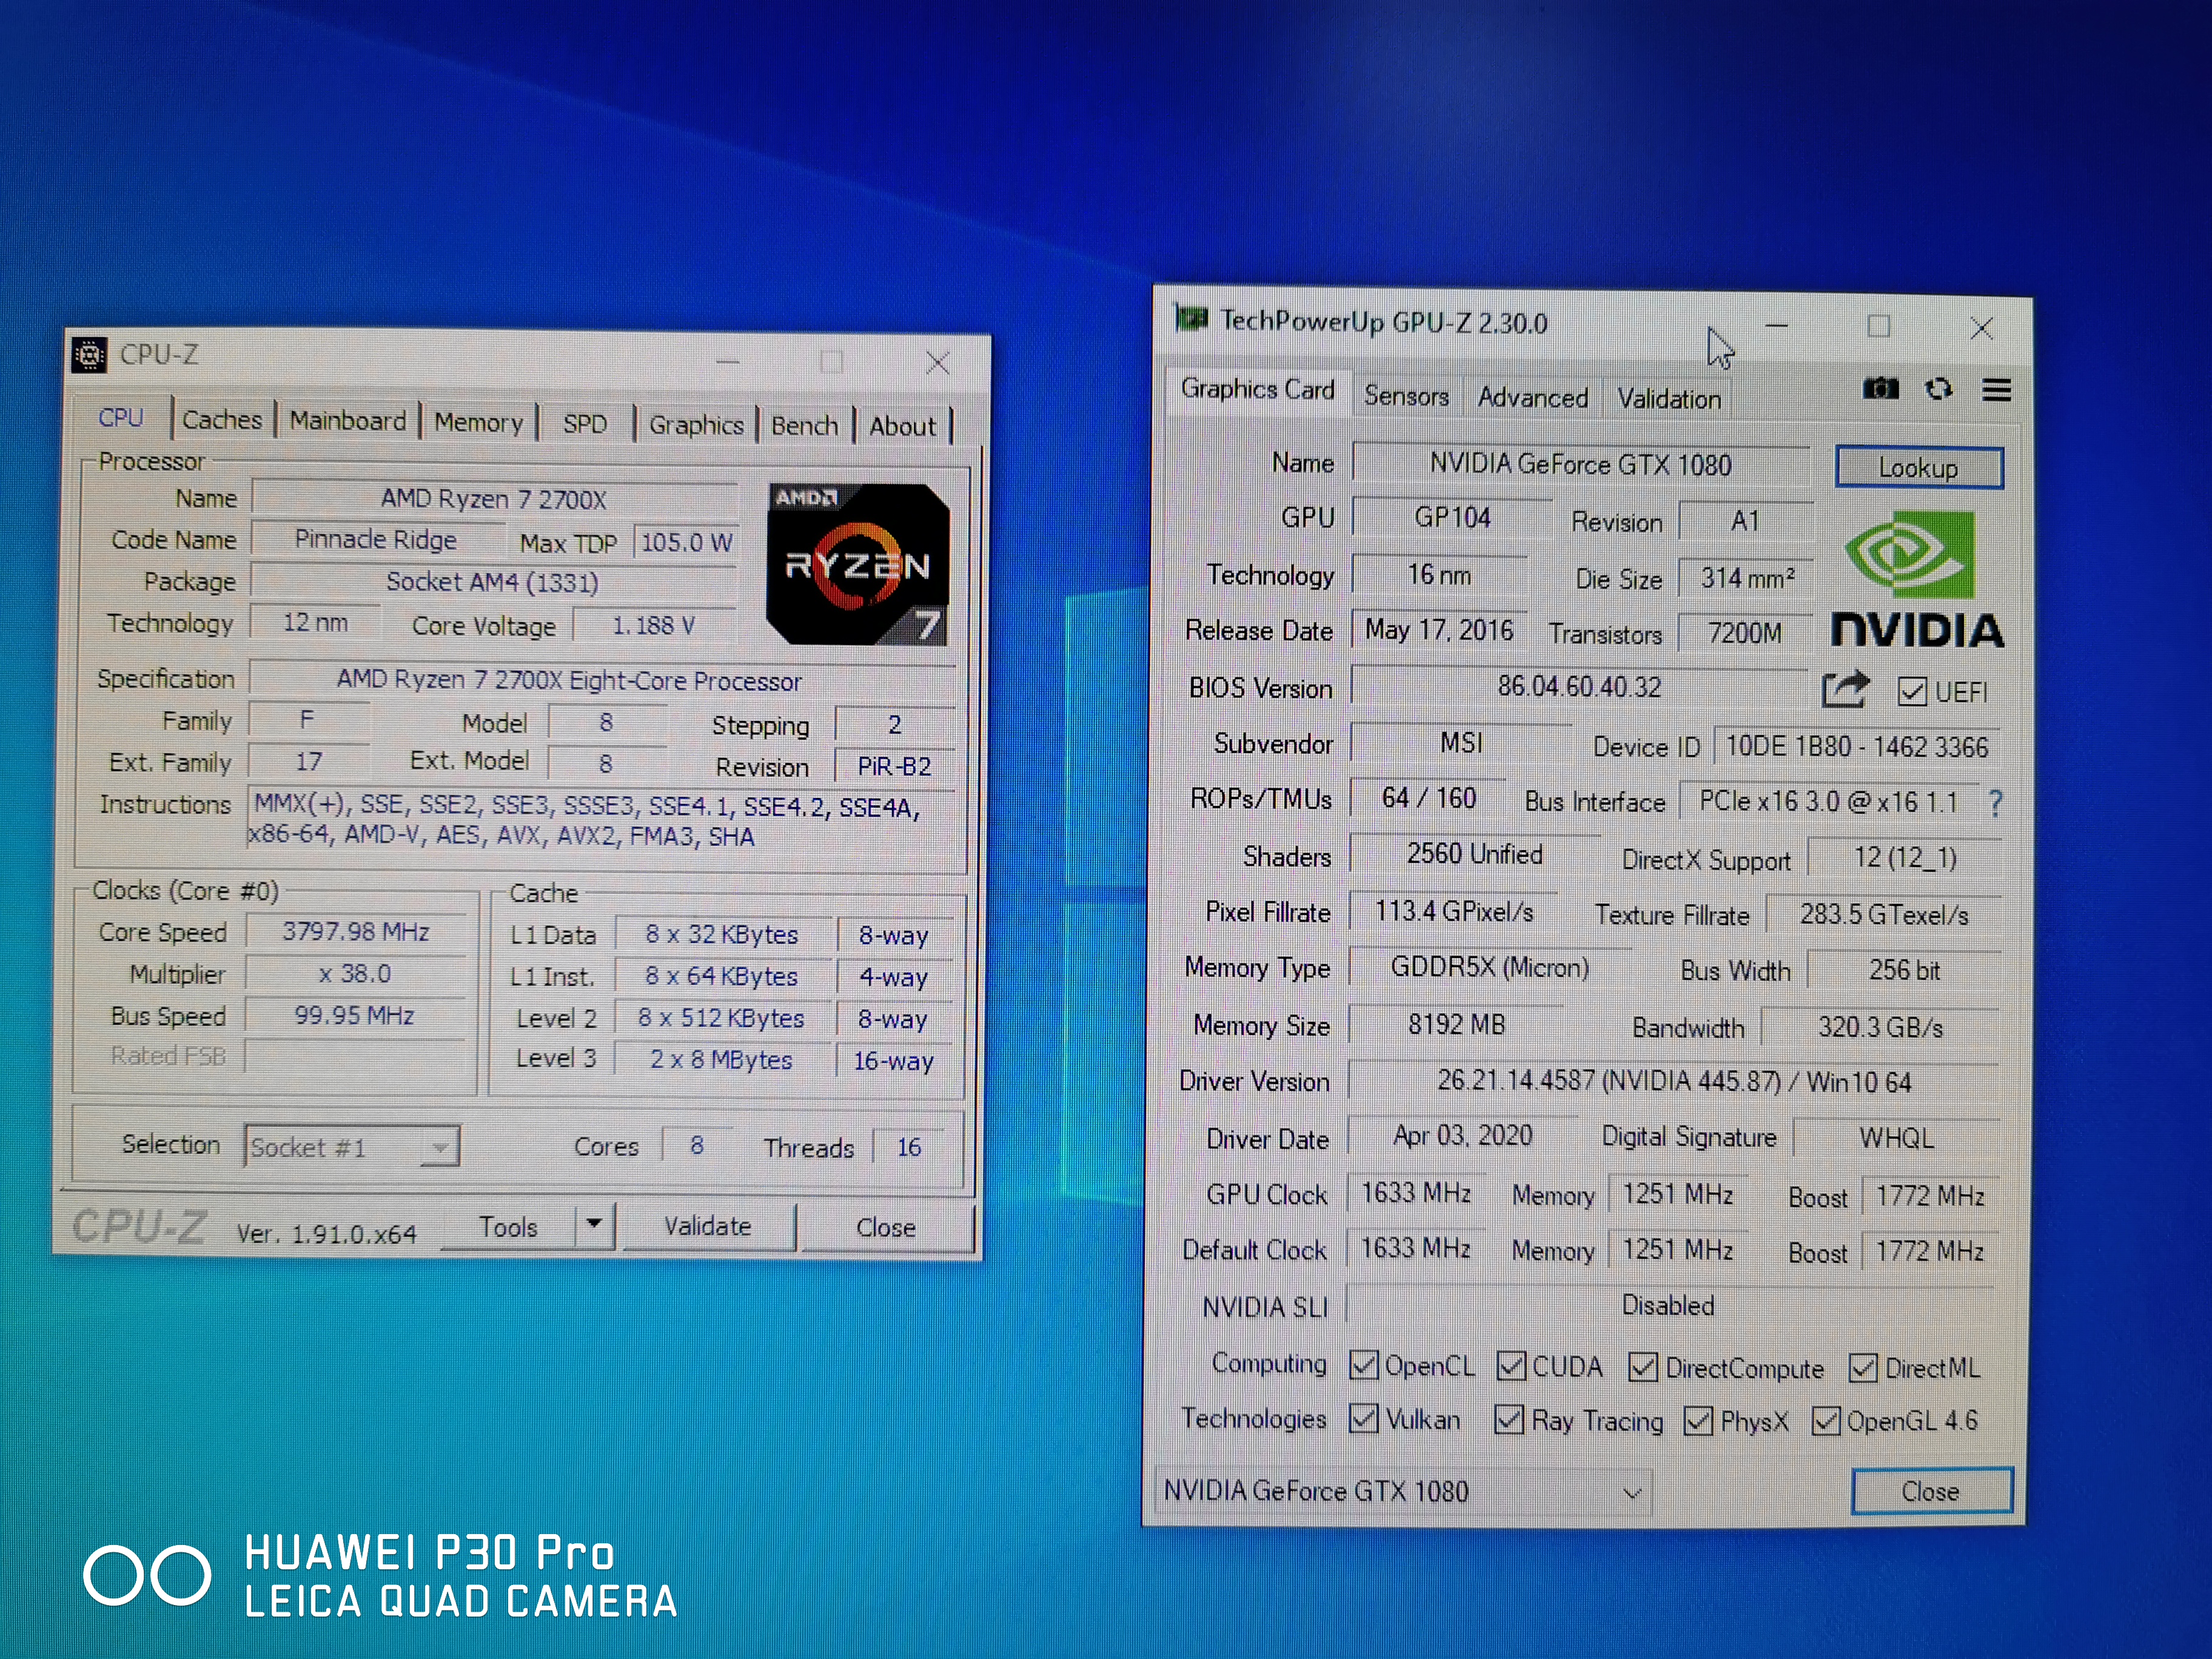Click the GPU-Z screenshot camera icon
The image size is (2212, 1659).
coord(1880,389)
